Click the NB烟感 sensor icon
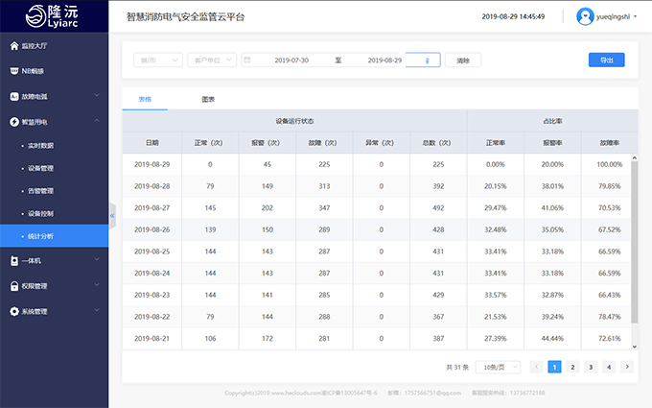 tap(12, 70)
